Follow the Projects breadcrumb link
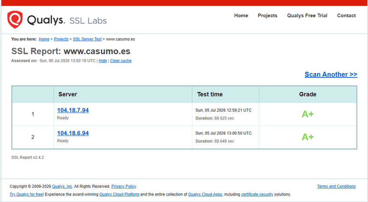Viewport: 368px width, 202px height. (x=61, y=39)
